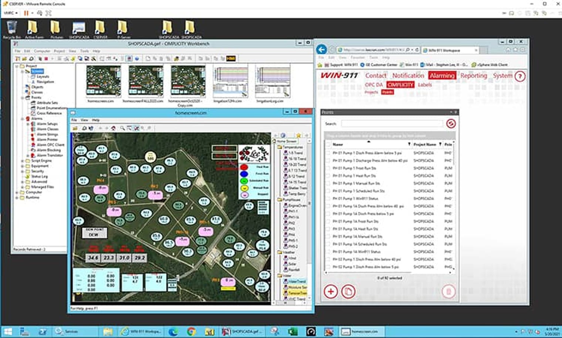Viewport: 562px width, 338px height.
Task: Click the home icon in homescreen.cim toolbar
Action: click(x=113, y=128)
